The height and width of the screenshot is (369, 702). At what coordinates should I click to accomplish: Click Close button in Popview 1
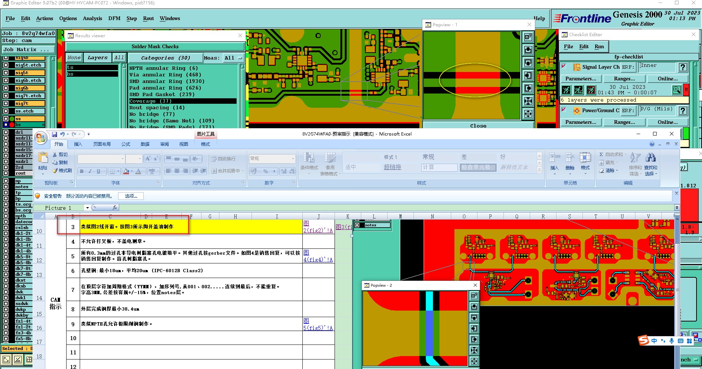pyautogui.click(x=478, y=125)
